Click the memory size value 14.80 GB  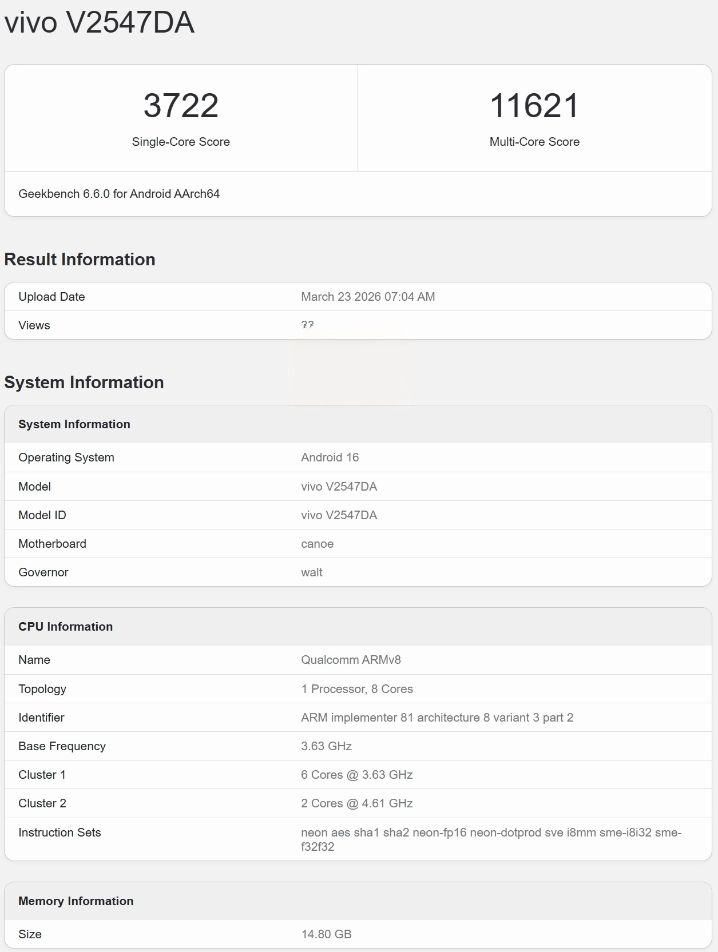[x=327, y=934]
